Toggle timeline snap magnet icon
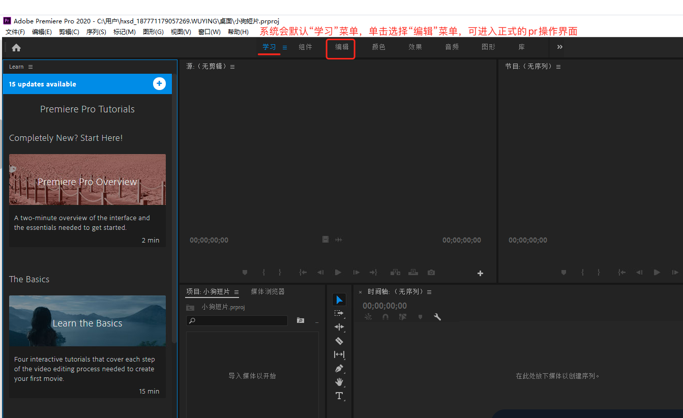Viewport: 683px width, 418px height. click(x=385, y=317)
